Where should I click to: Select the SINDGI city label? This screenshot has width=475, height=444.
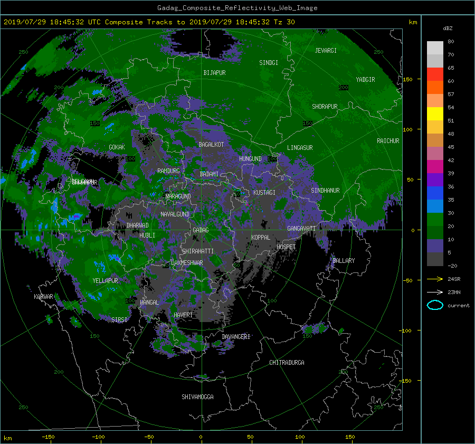pos(269,63)
